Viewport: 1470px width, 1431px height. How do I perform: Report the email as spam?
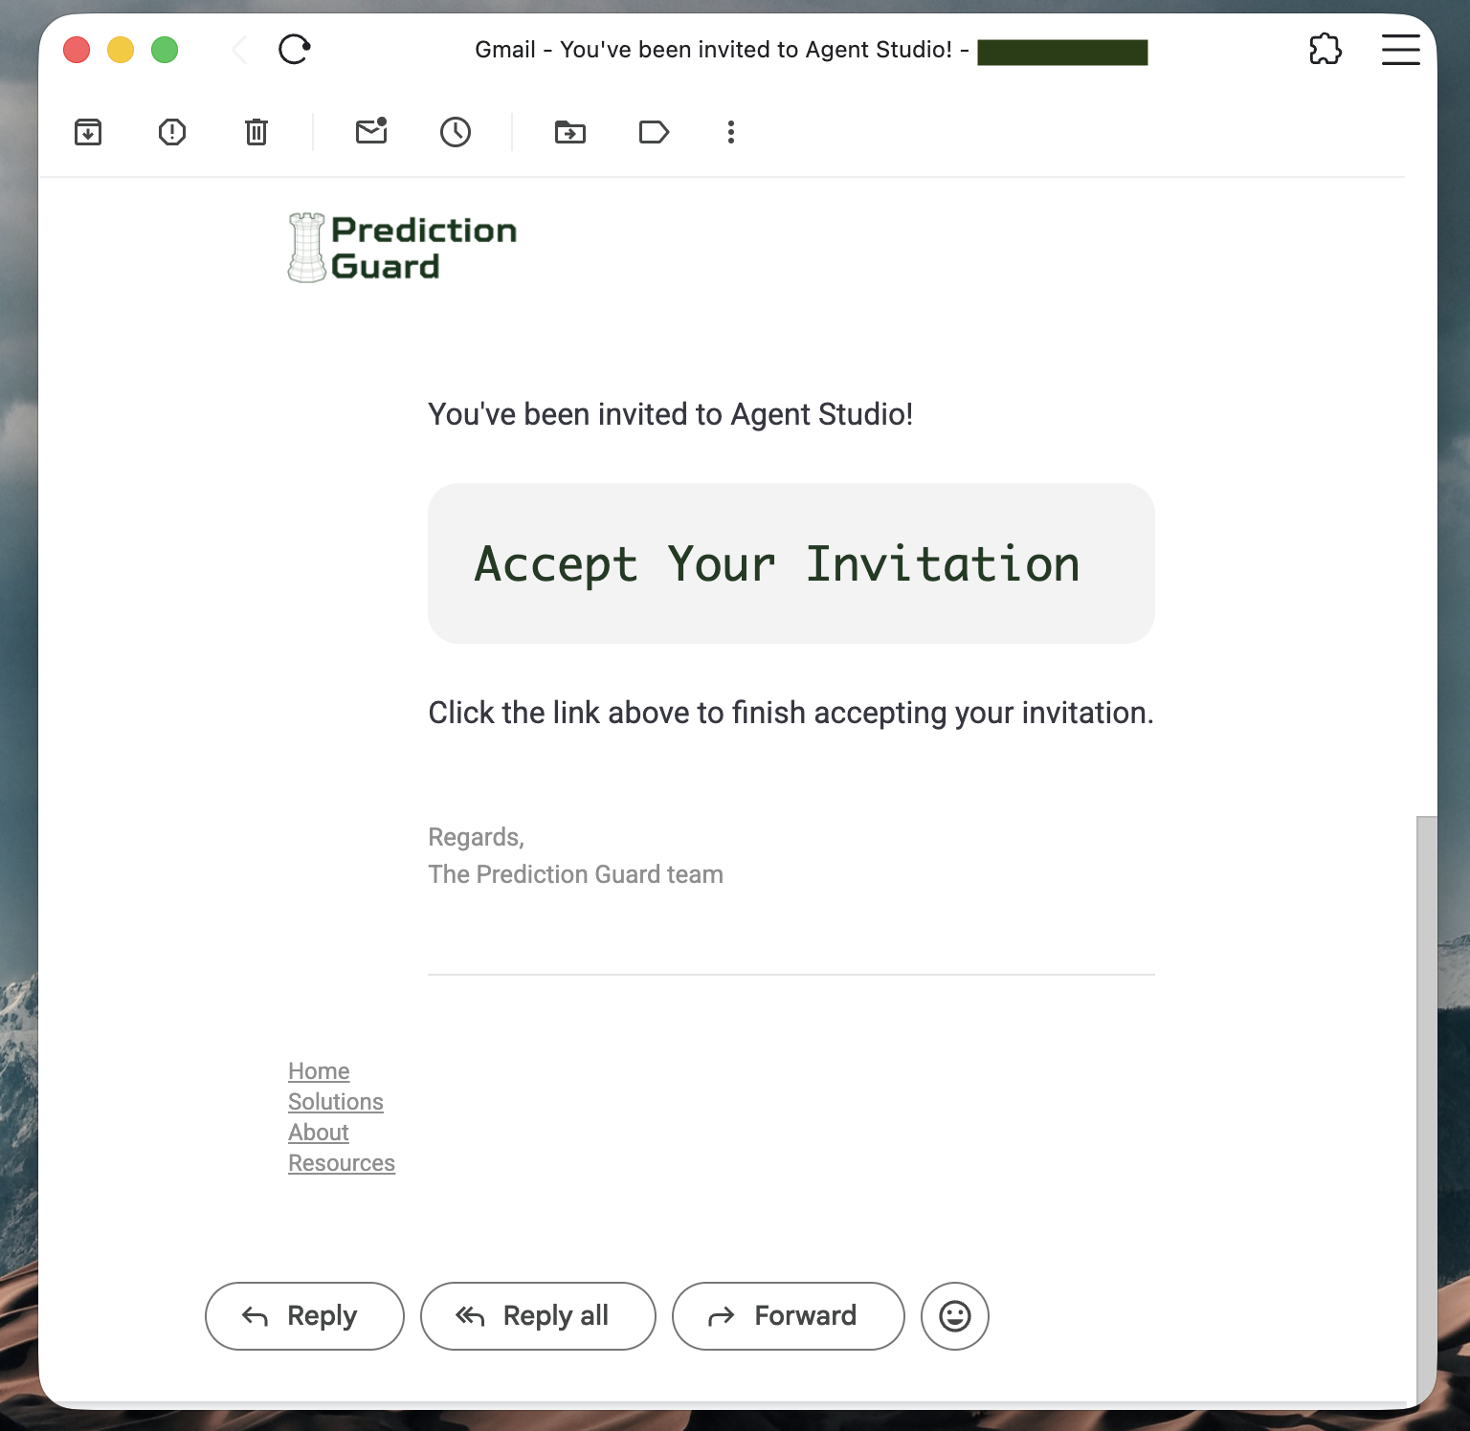[x=172, y=133]
